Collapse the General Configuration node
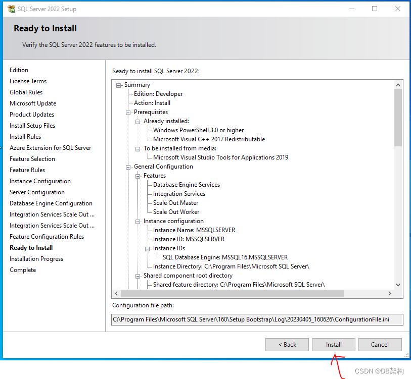This screenshot has height=379, width=411. 128,166
